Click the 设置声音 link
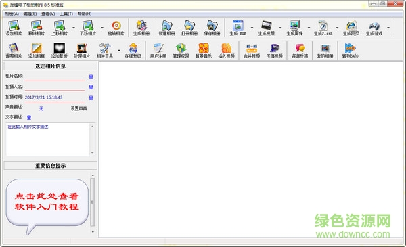 pos(78,108)
